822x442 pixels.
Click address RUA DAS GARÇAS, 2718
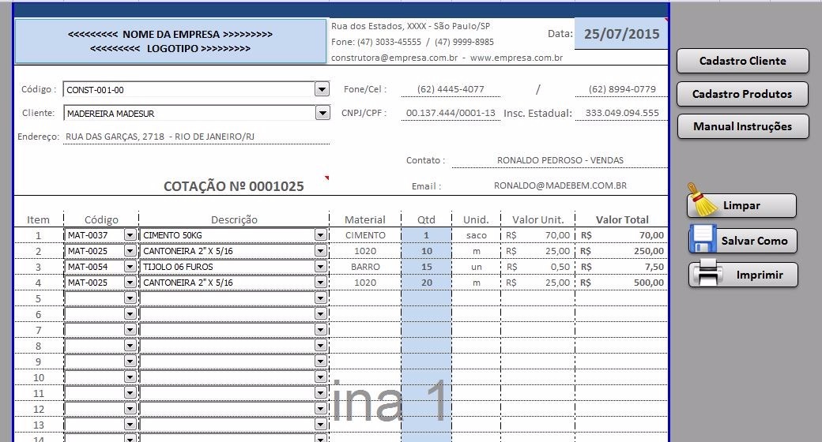(160, 137)
